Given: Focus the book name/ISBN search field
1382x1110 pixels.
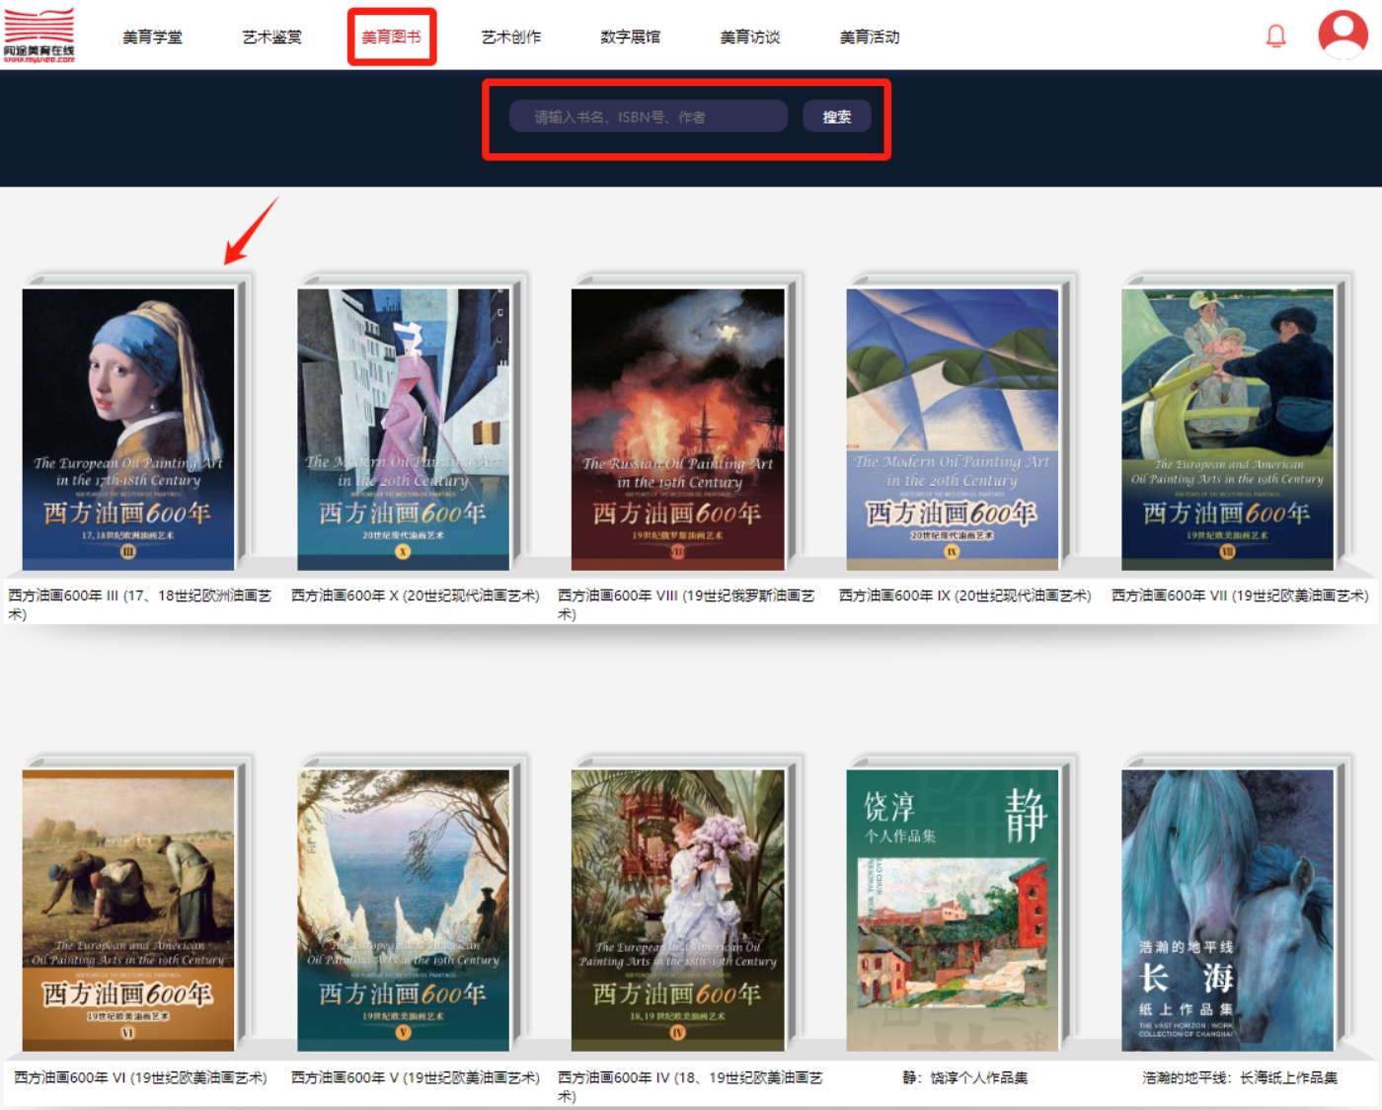Looking at the screenshot, I should click(649, 117).
